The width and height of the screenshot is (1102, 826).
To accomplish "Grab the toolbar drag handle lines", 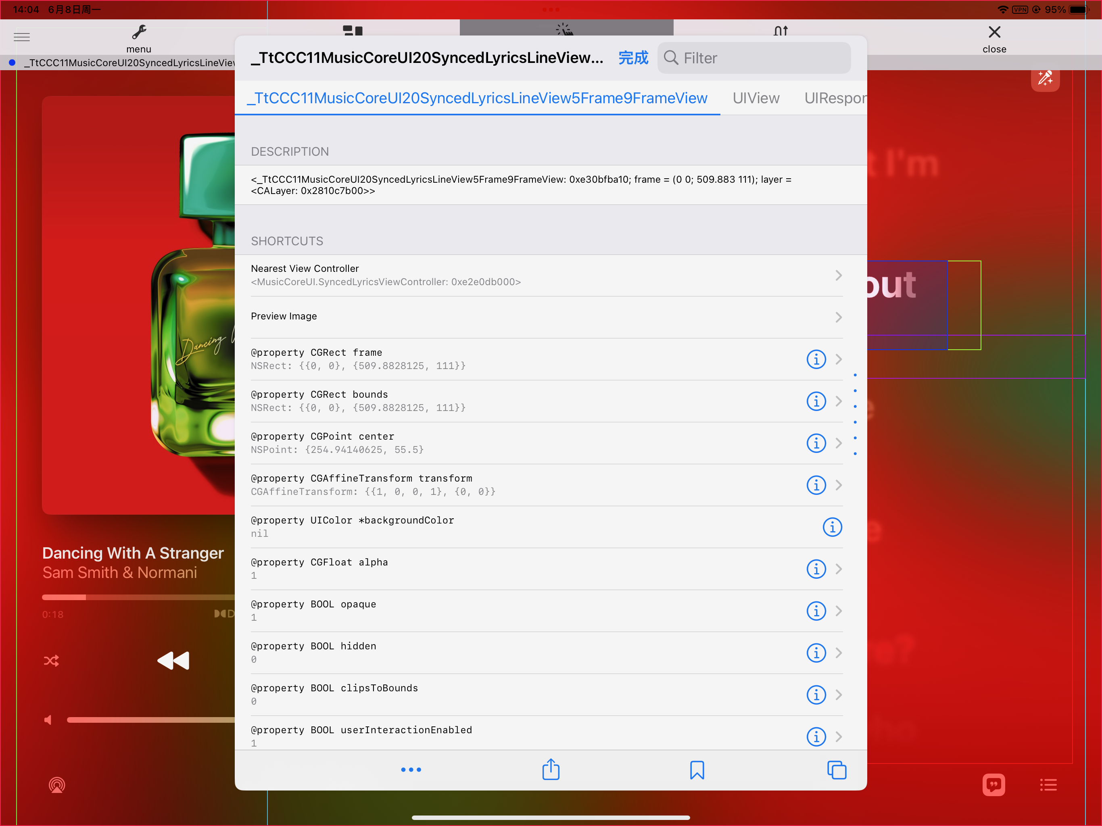I will [x=21, y=37].
